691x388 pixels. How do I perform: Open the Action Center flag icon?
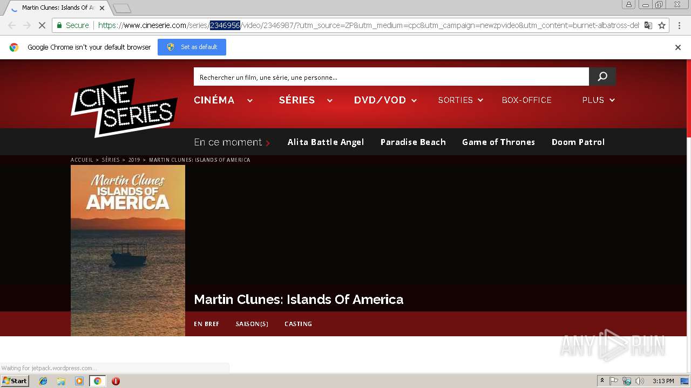click(x=614, y=381)
